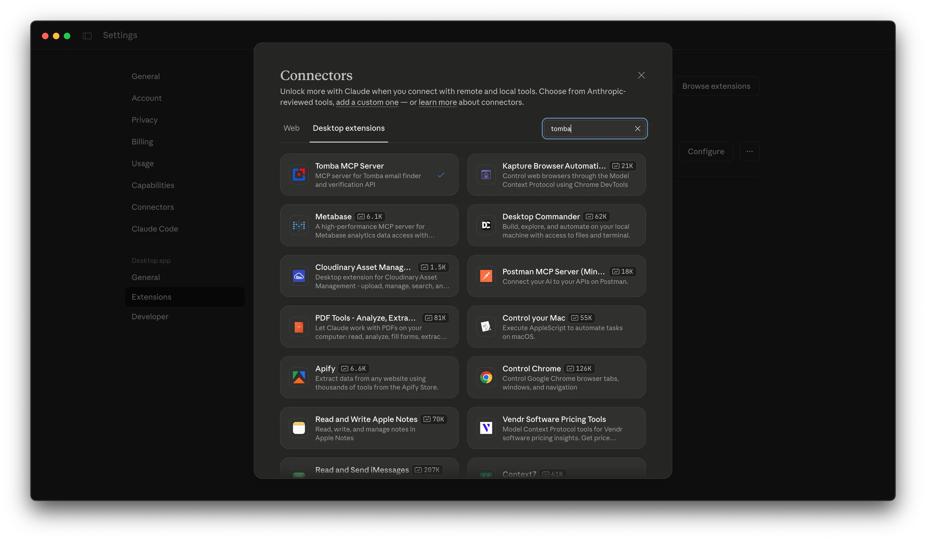Viewport: 926px width, 541px height.
Task: Open Usage settings
Action: 142,163
